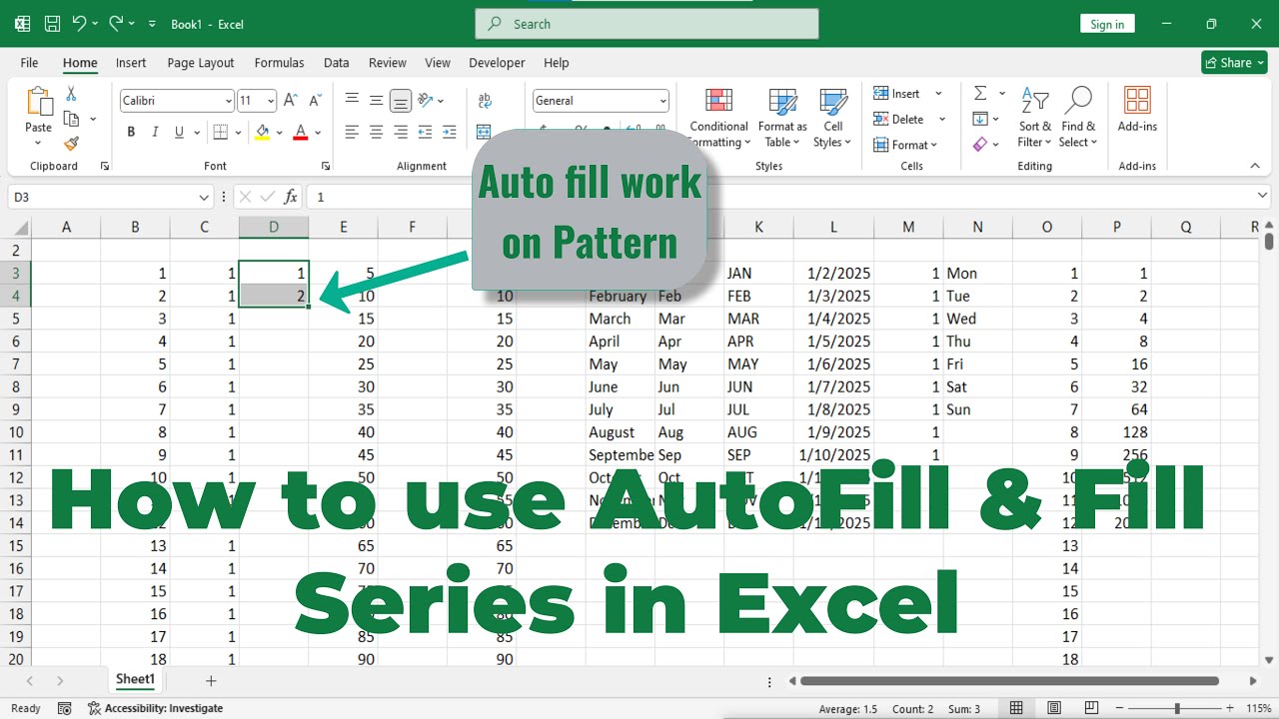This screenshot has width=1279, height=719.
Task: Click the Share button
Action: (x=1234, y=62)
